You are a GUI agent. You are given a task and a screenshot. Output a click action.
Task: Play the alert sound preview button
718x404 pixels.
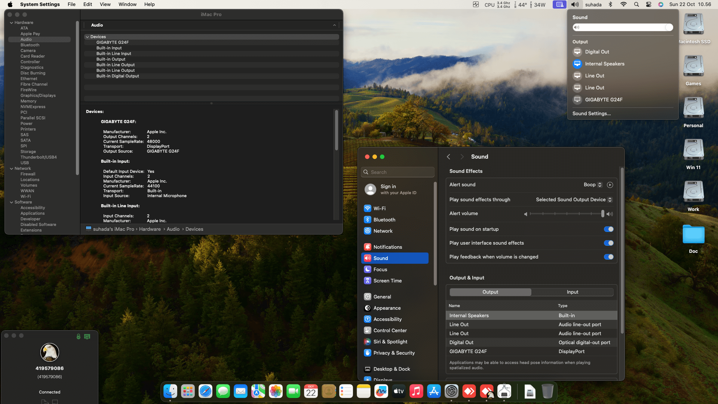coord(610,185)
